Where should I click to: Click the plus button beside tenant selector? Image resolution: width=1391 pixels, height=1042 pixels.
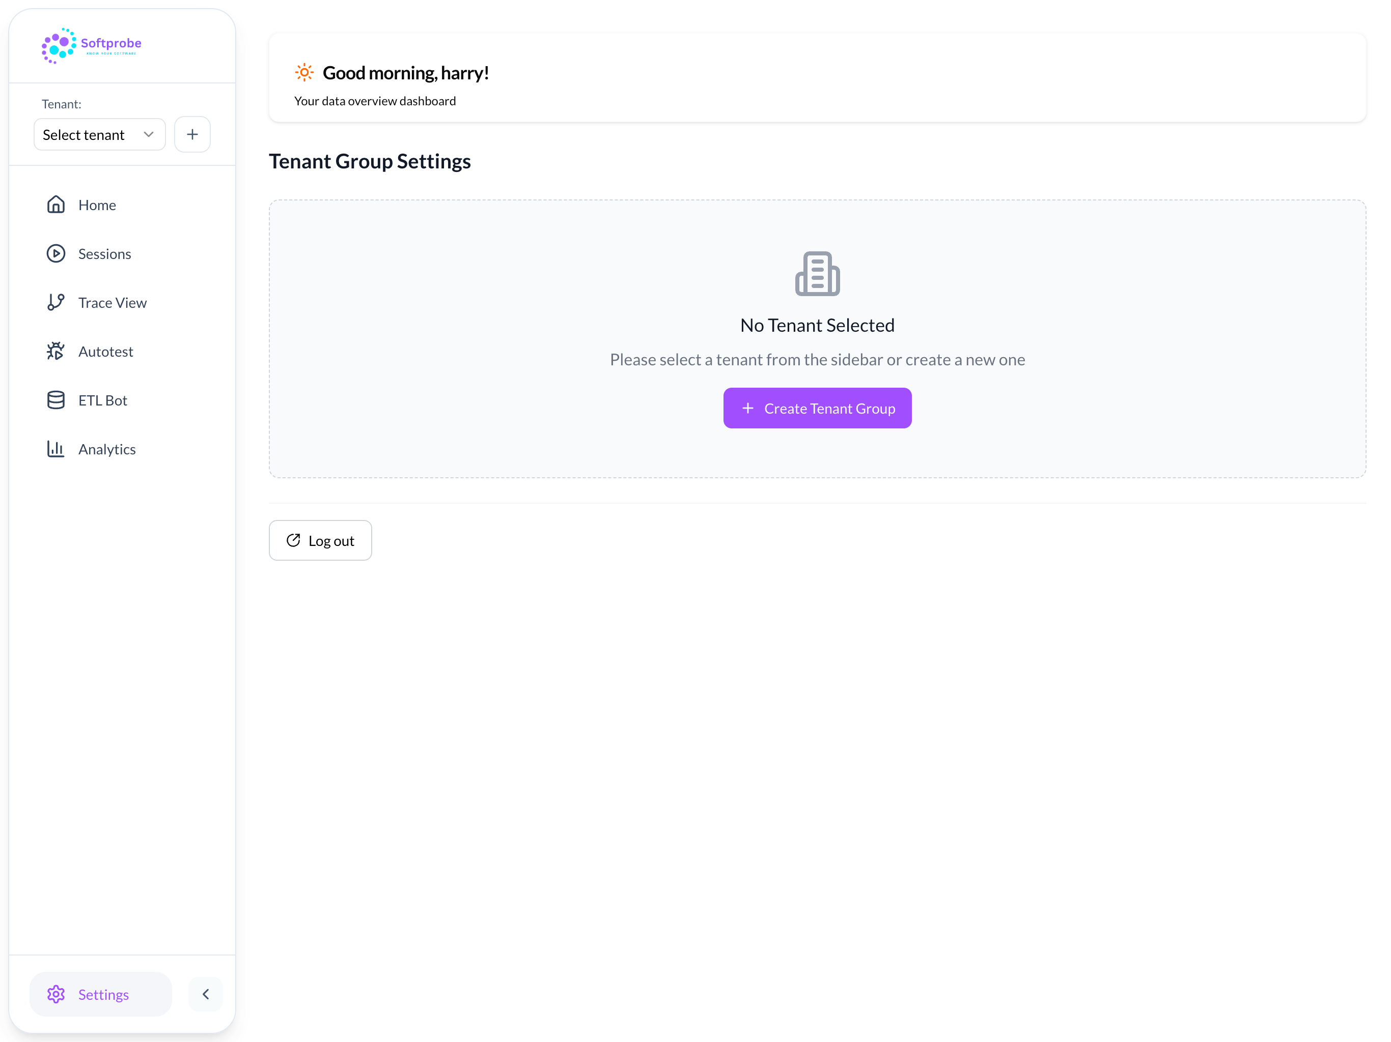[192, 134]
